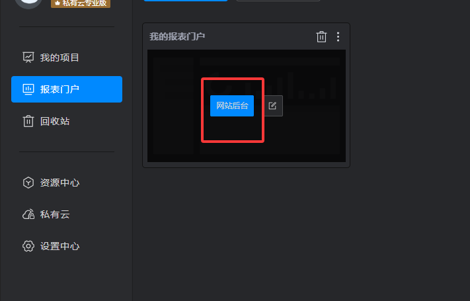Viewport: 470px width, 301px height.
Task: Go to the 回收站 label in the sidebar
Action: click(55, 121)
